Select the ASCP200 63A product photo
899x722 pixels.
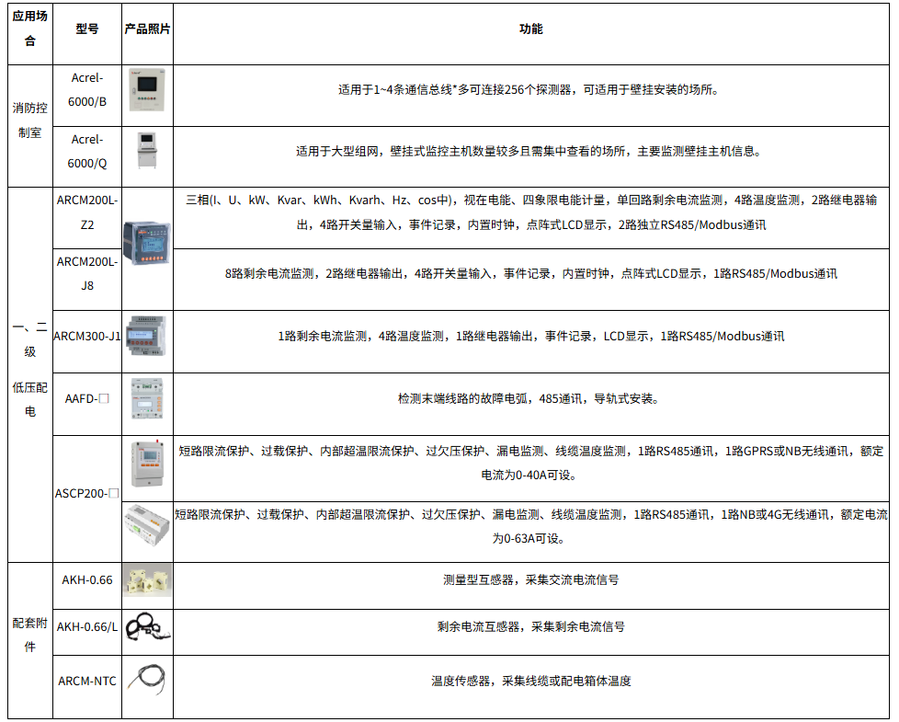point(147,527)
